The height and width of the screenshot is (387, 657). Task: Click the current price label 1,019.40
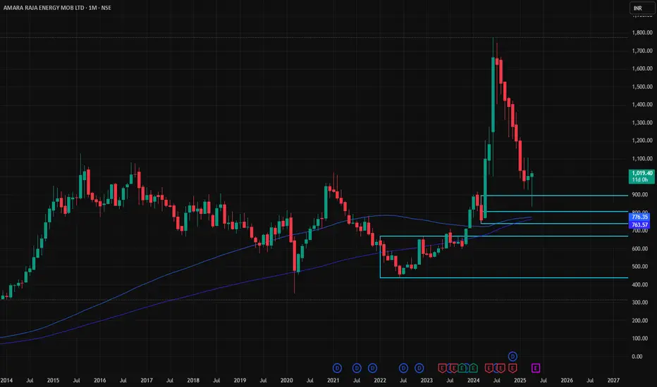point(641,176)
